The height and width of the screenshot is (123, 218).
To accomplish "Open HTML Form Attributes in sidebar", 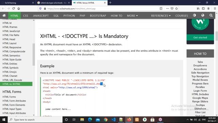I will [x=14, y=101].
